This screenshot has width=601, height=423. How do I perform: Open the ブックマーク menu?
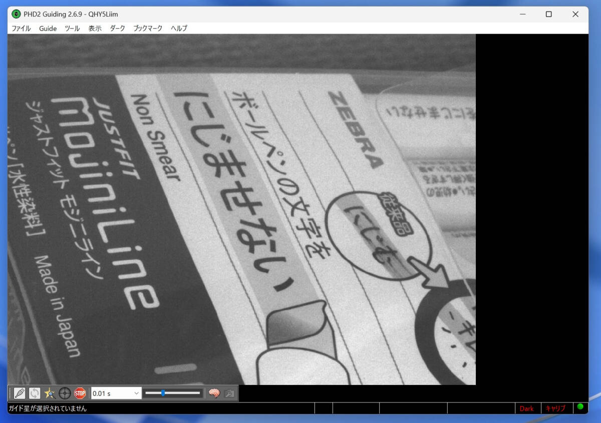point(148,29)
